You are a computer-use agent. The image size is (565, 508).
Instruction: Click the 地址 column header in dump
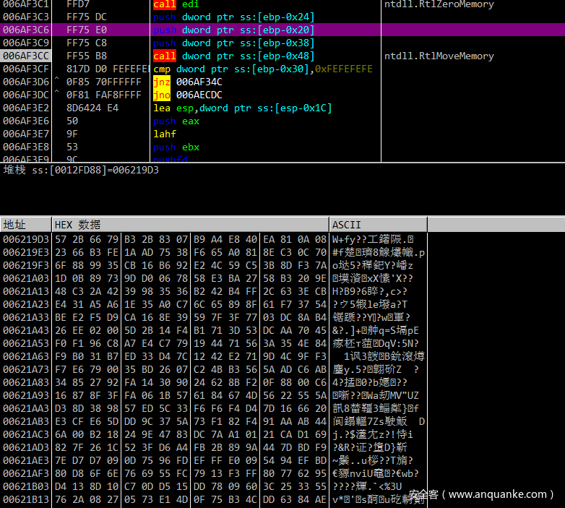pyautogui.click(x=14, y=225)
